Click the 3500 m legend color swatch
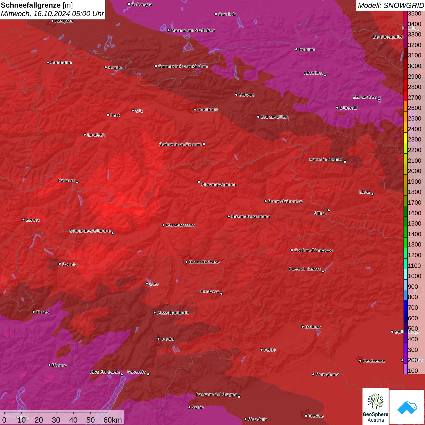The width and height of the screenshot is (425, 425). (406, 13)
